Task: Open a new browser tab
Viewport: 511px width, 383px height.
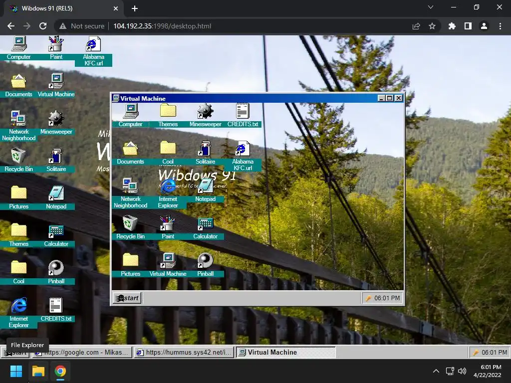Action: [135, 8]
